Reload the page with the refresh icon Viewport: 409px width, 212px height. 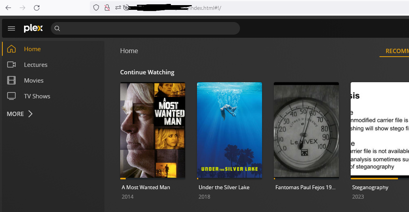(x=37, y=8)
